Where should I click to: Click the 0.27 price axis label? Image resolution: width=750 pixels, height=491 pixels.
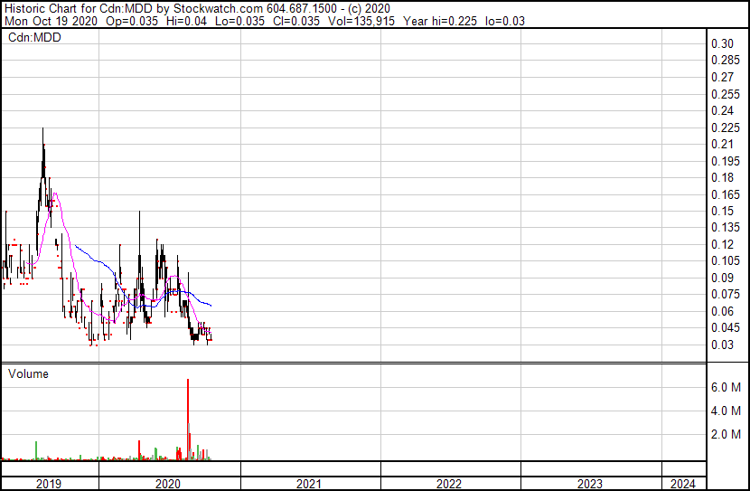[x=722, y=77]
